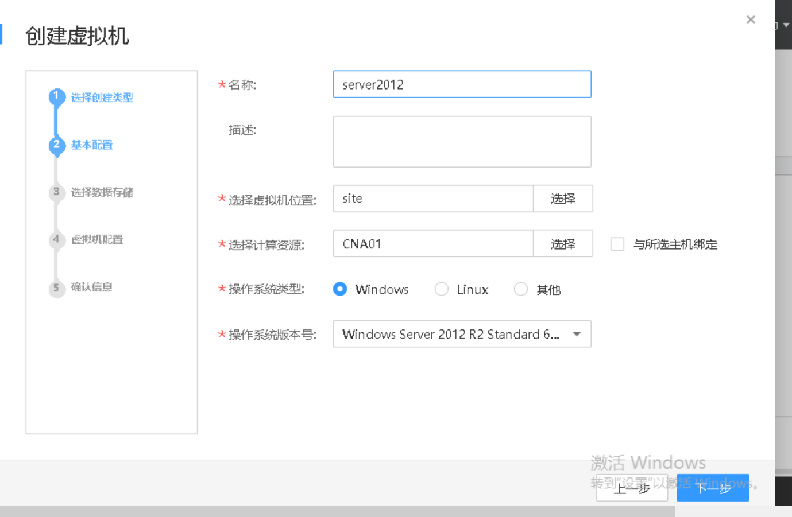Close the 创建虚拟机 dialog
This screenshot has height=517, width=792.
(x=751, y=20)
